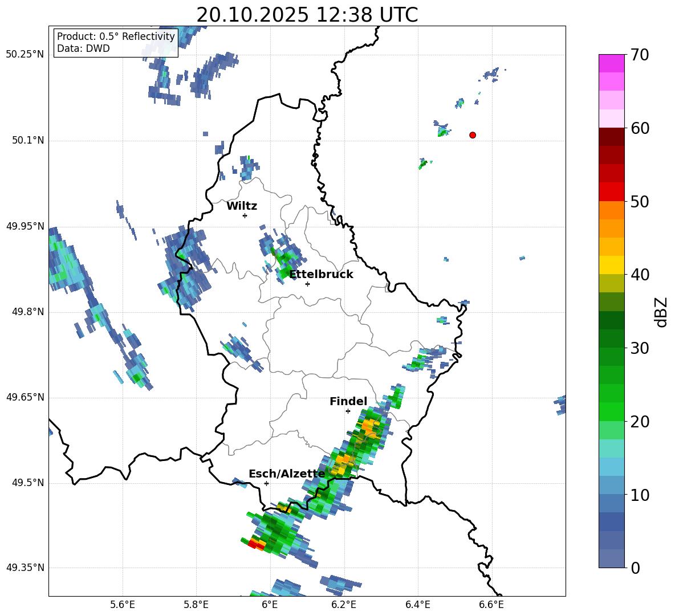
Task: Click 'Product: 0.5° Reflectivity' legend text
Action: click(x=116, y=36)
